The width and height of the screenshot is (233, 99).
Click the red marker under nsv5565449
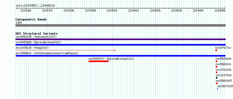click(x=217, y=61)
